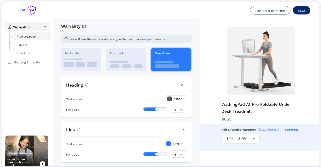321x167 pixels.
Task: Click Skip, I will do it later
Action: coord(270,11)
